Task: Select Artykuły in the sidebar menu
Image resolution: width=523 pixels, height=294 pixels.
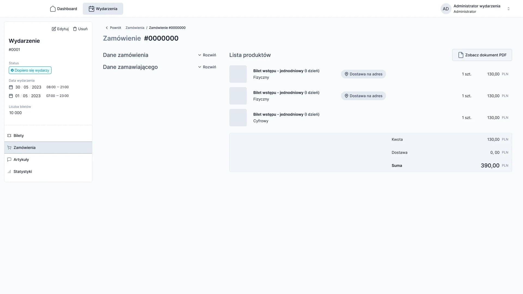Action: click(x=21, y=160)
